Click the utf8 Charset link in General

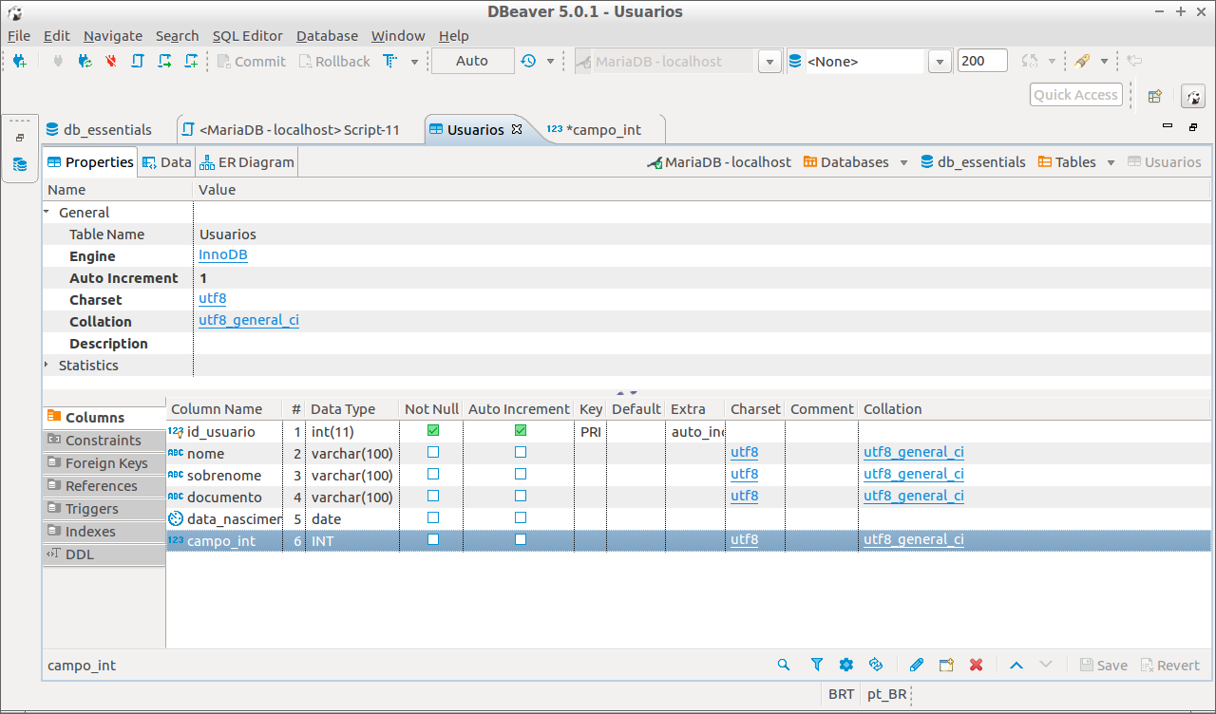coord(213,299)
